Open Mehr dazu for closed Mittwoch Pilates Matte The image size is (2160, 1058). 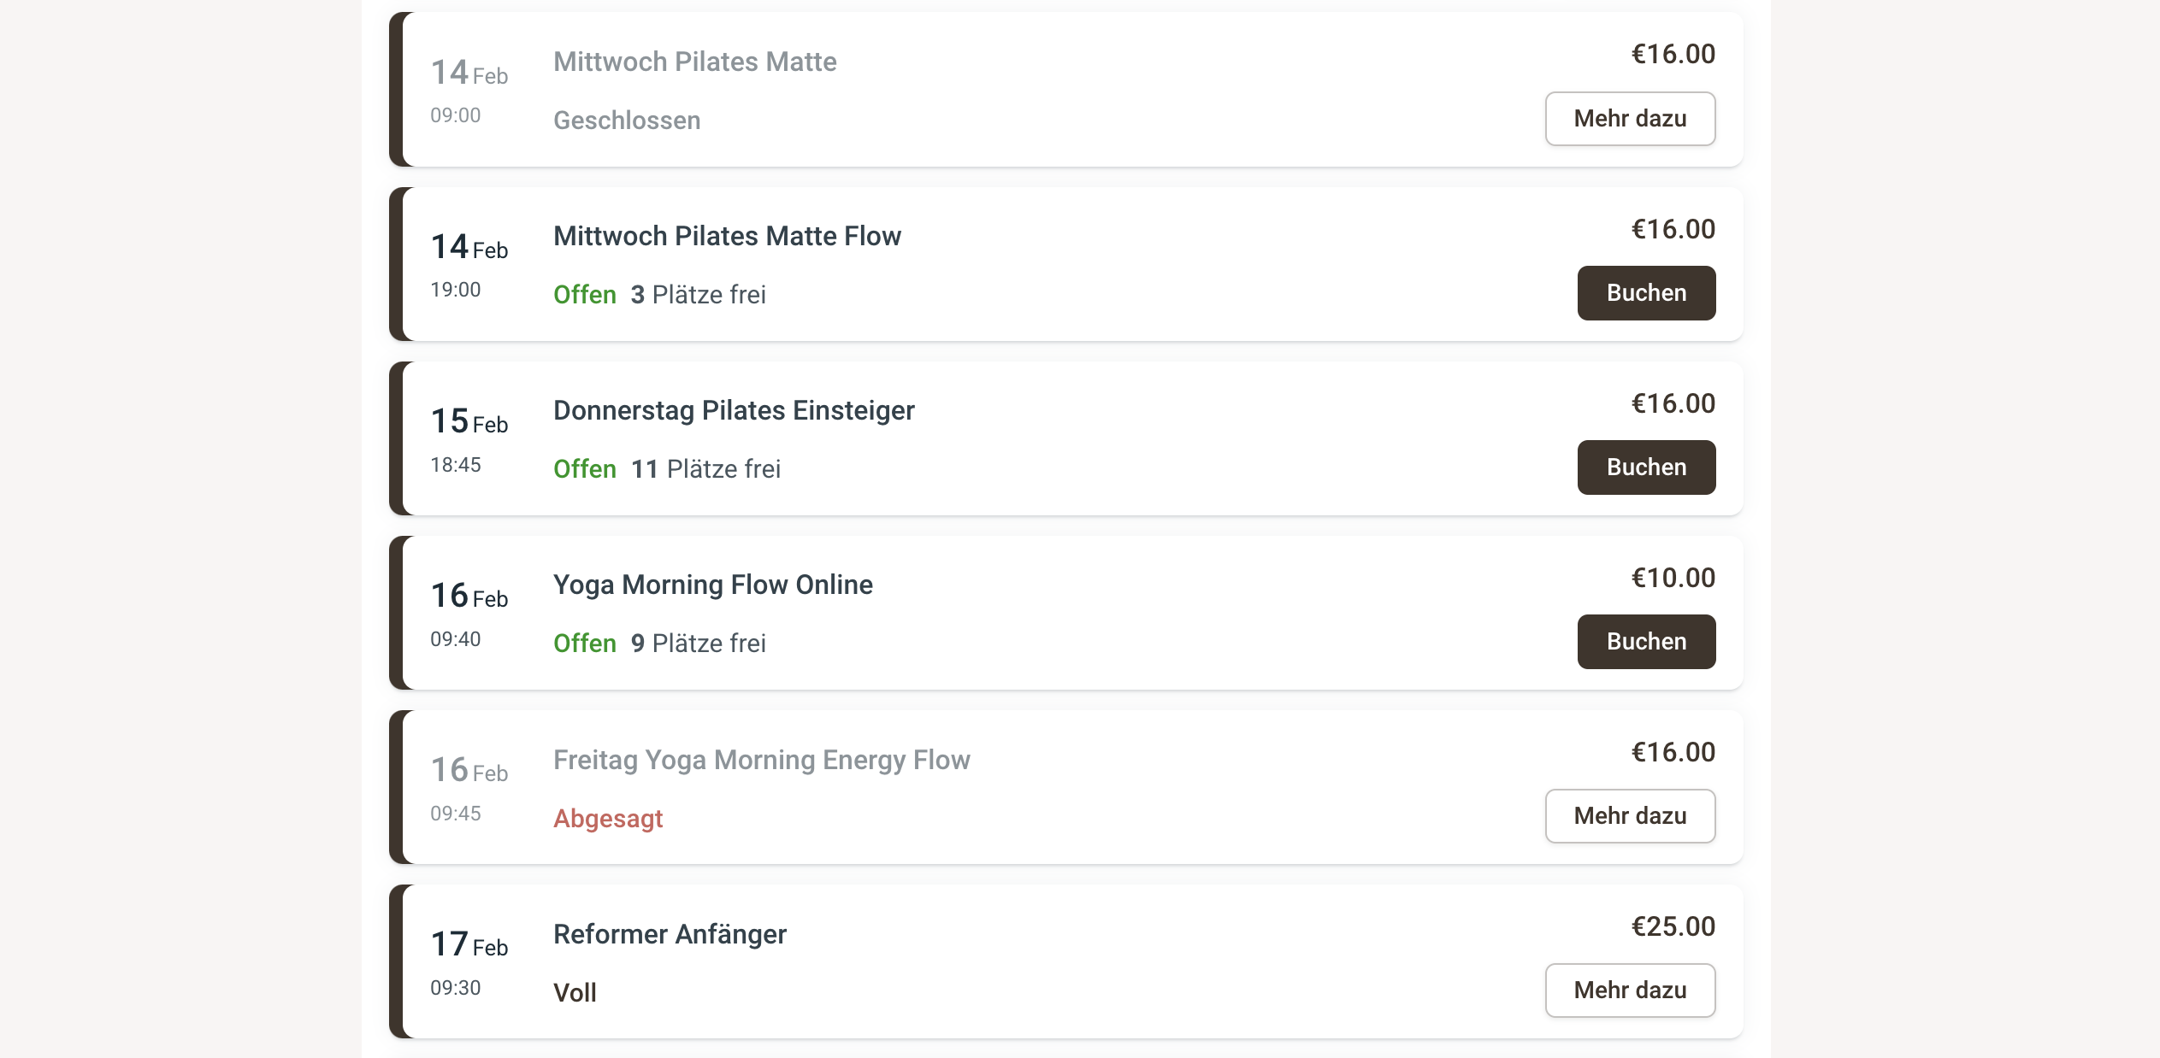pos(1629,119)
